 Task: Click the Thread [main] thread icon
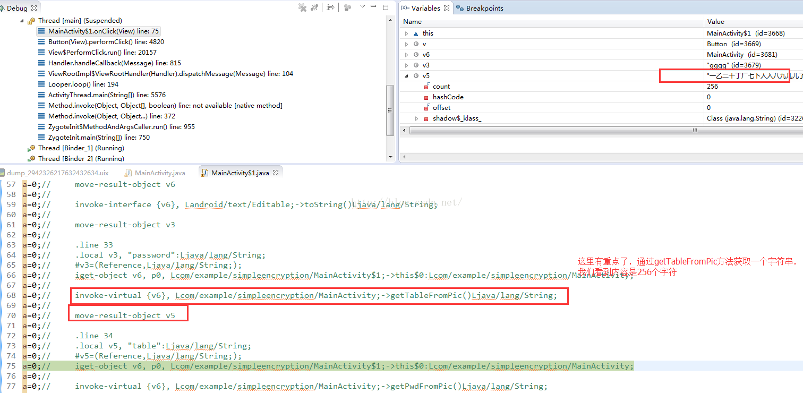pyautogui.click(x=31, y=21)
